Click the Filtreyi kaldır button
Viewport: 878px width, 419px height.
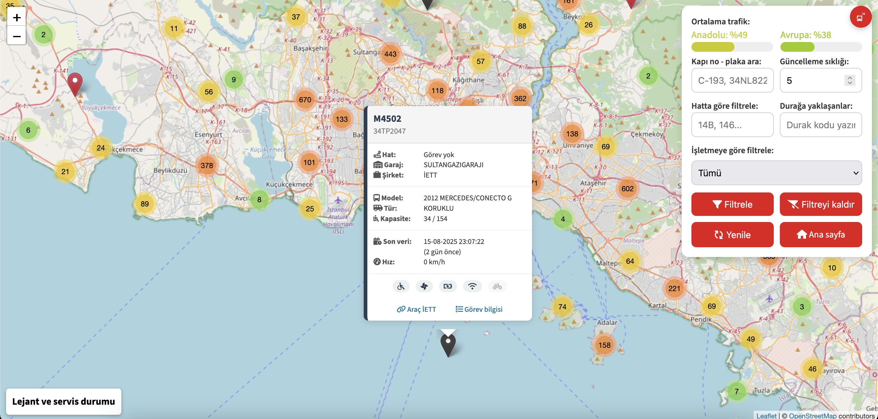click(x=821, y=204)
